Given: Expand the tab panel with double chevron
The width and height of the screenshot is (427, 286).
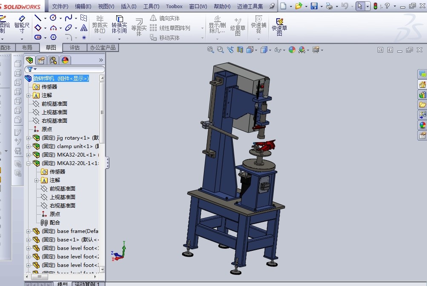Looking at the screenshot, I should (101, 60).
